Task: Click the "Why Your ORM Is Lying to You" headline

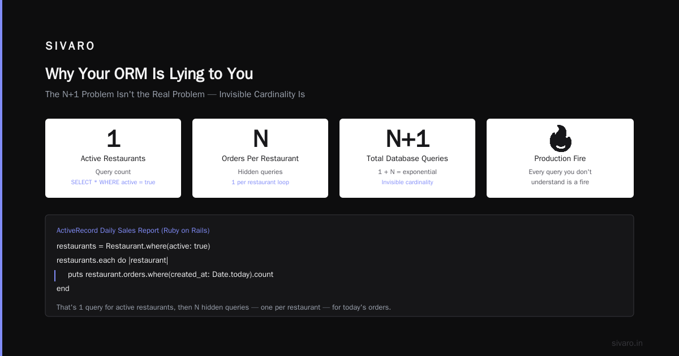Action: 149,74
